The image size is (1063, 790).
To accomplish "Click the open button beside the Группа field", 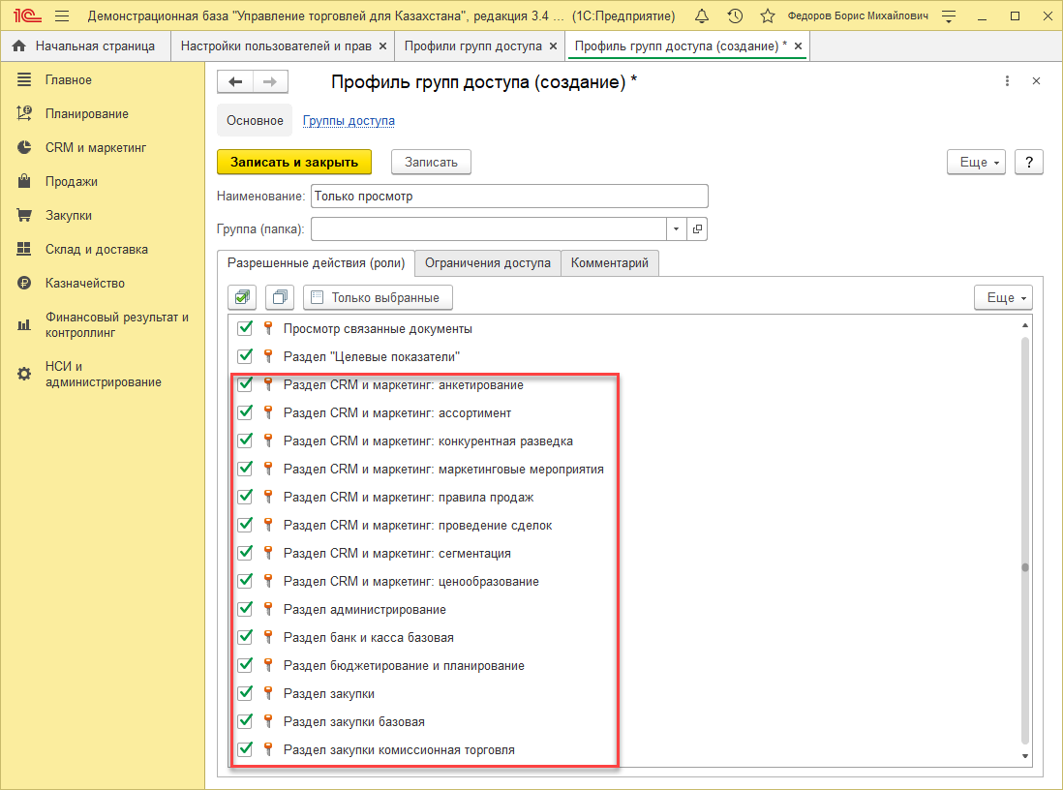I will pos(697,229).
